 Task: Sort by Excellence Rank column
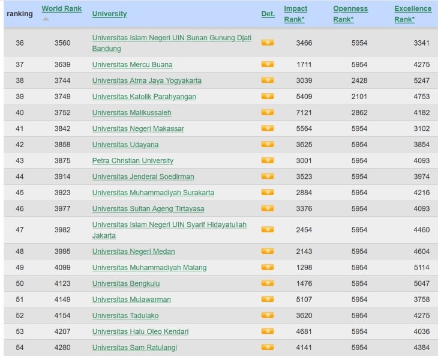413,14
